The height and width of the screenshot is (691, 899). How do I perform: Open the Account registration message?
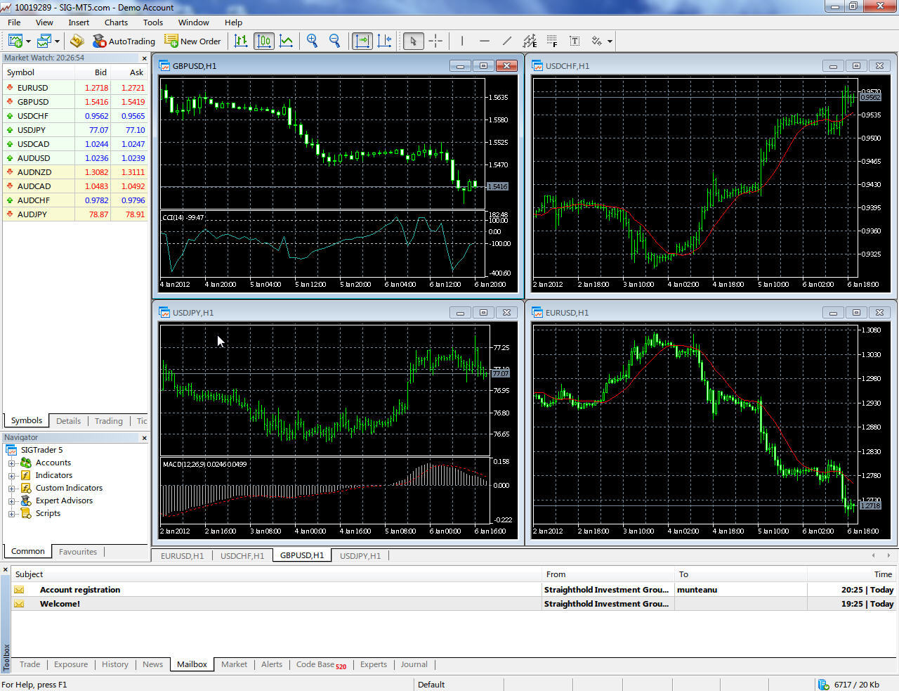click(x=454, y=590)
